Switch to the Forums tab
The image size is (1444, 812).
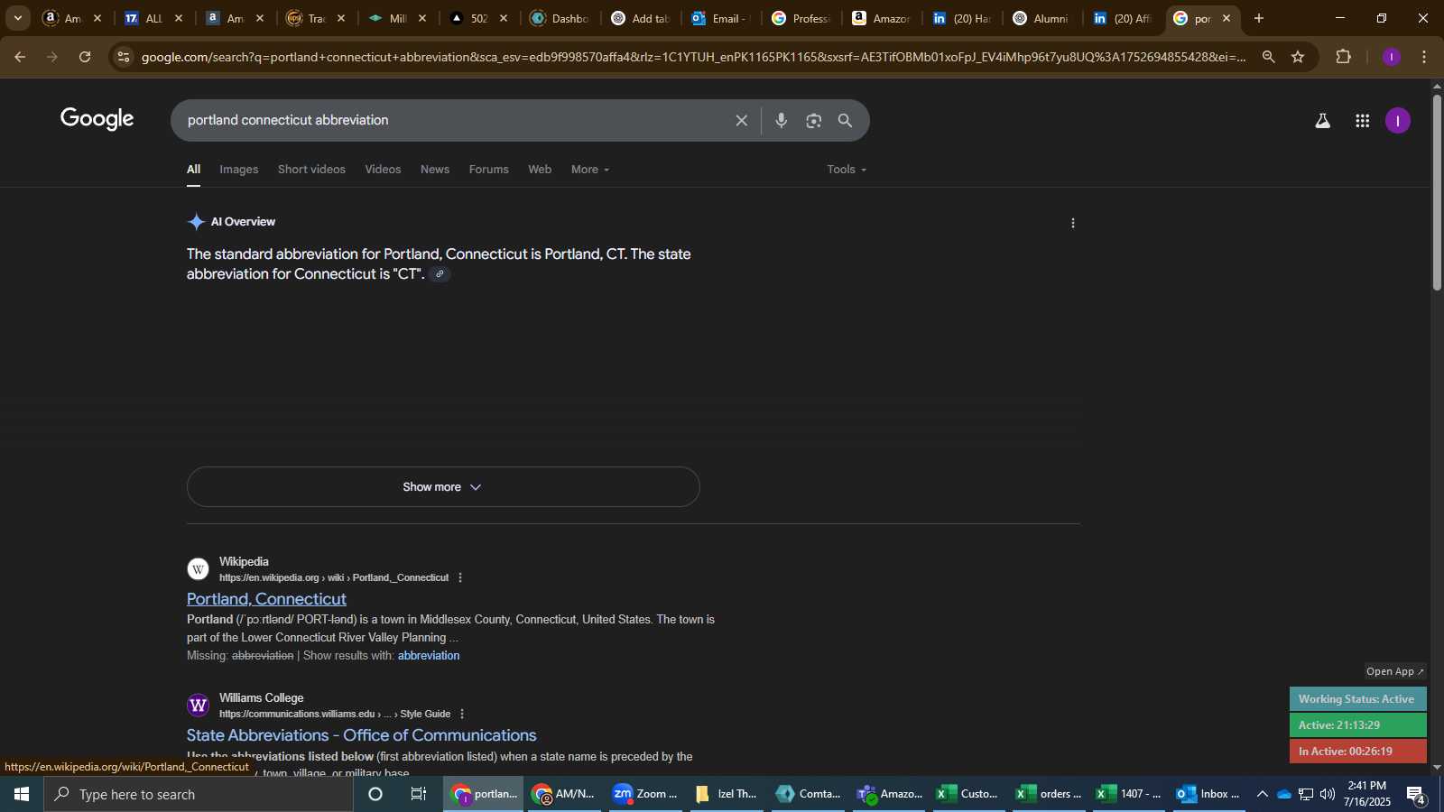tap(488, 170)
